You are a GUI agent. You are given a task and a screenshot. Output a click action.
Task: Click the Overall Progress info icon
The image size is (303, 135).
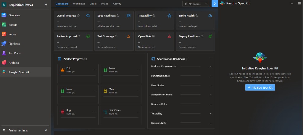[x=78, y=16]
